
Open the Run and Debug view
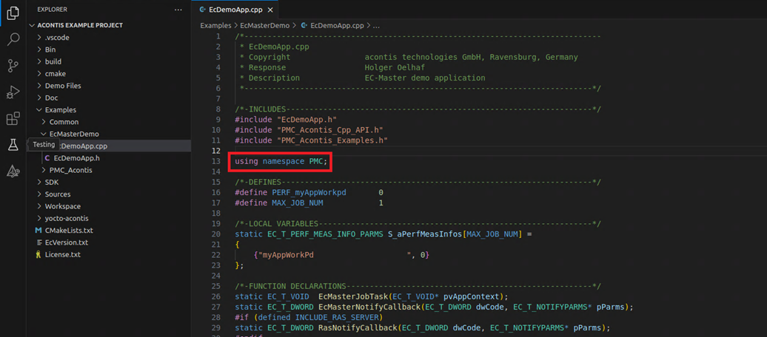pyautogui.click(x=13, y=93)
